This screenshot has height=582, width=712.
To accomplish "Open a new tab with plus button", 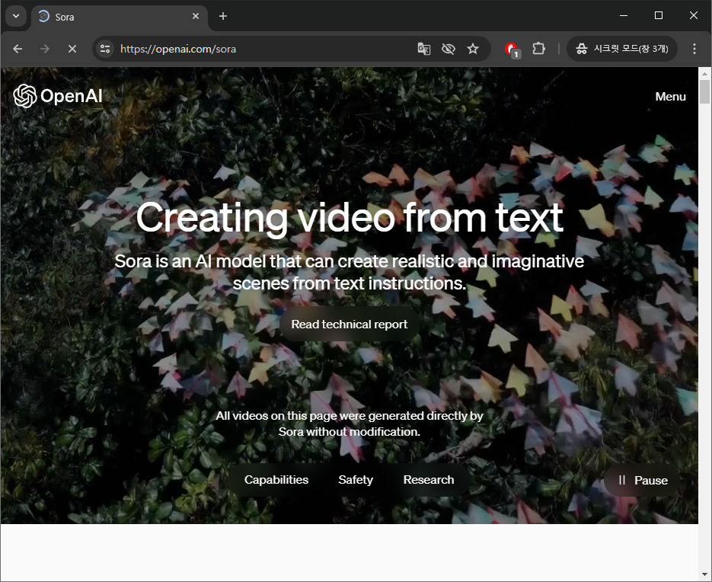I will click(223, 16).
